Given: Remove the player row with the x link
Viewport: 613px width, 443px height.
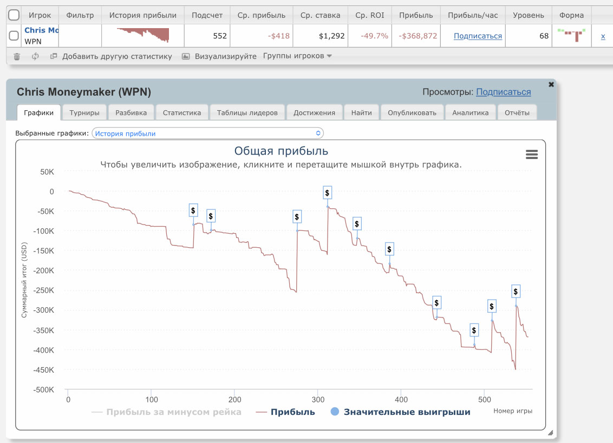Looking at the screenshot, I should [x=603, y=36].
